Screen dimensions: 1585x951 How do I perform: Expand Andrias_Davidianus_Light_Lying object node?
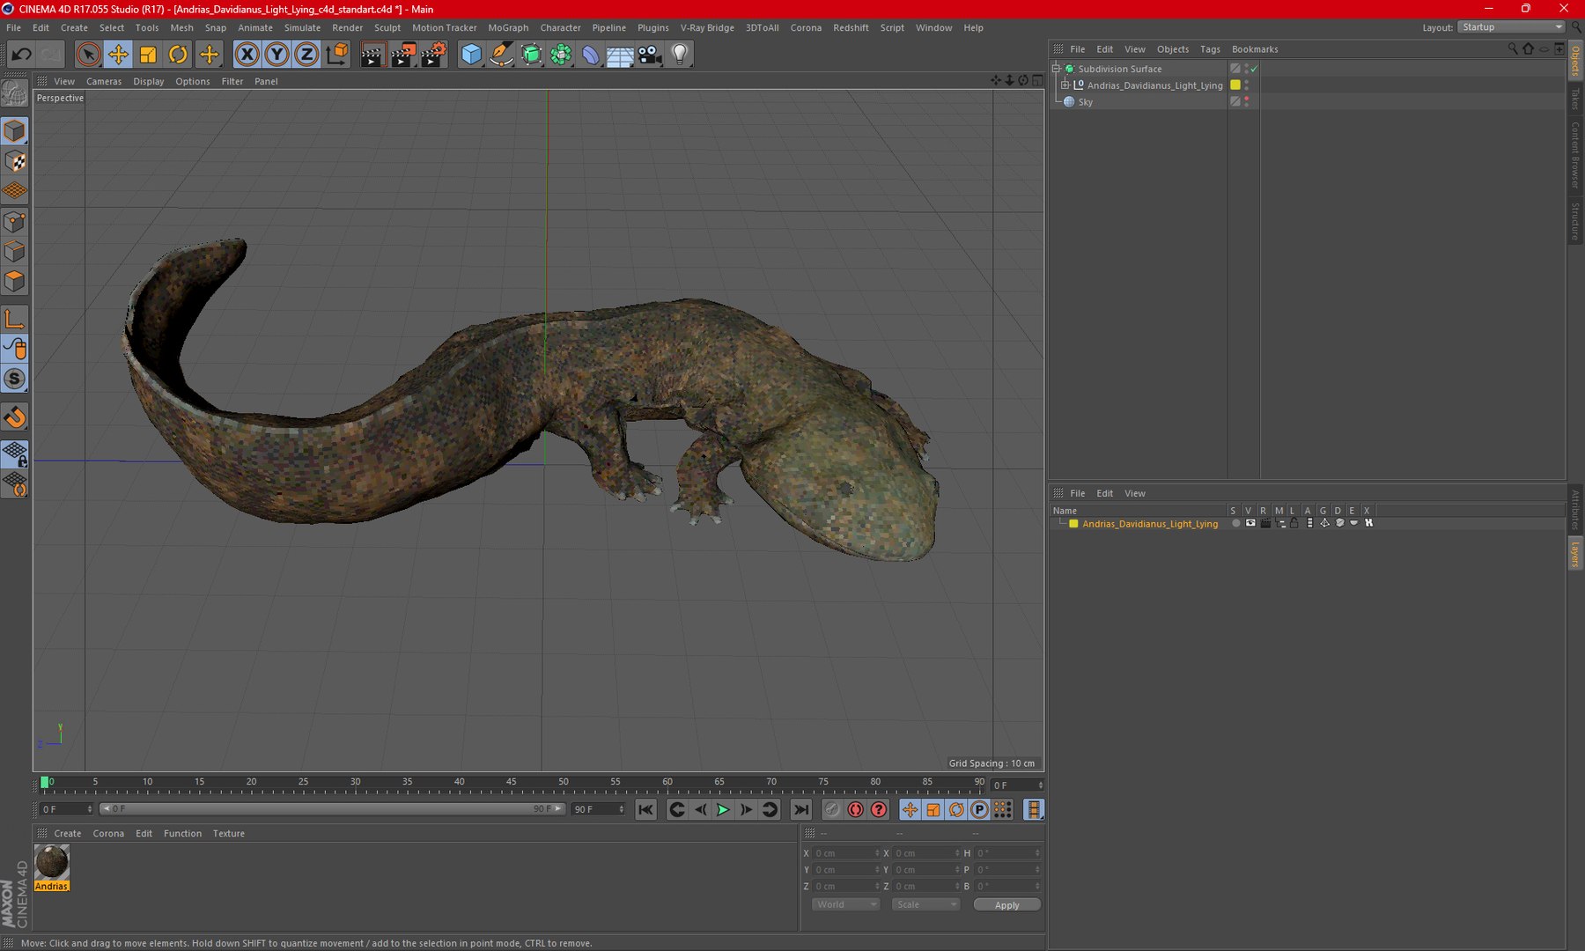point(1065,85)
